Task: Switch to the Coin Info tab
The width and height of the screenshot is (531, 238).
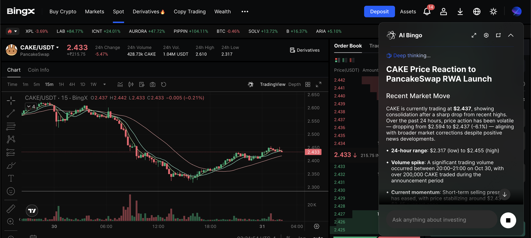Action: click(x=38, y=70)
